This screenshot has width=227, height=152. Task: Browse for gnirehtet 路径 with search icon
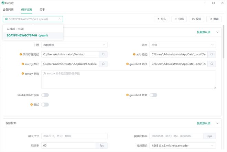[x=212, y=64]
